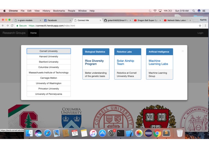Open Chrome's three-dot menu
The image size is (209, 148).
pos(205,26)
